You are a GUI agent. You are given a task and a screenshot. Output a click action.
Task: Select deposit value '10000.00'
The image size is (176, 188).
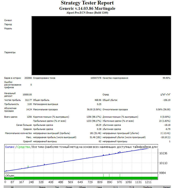point(27,95)
